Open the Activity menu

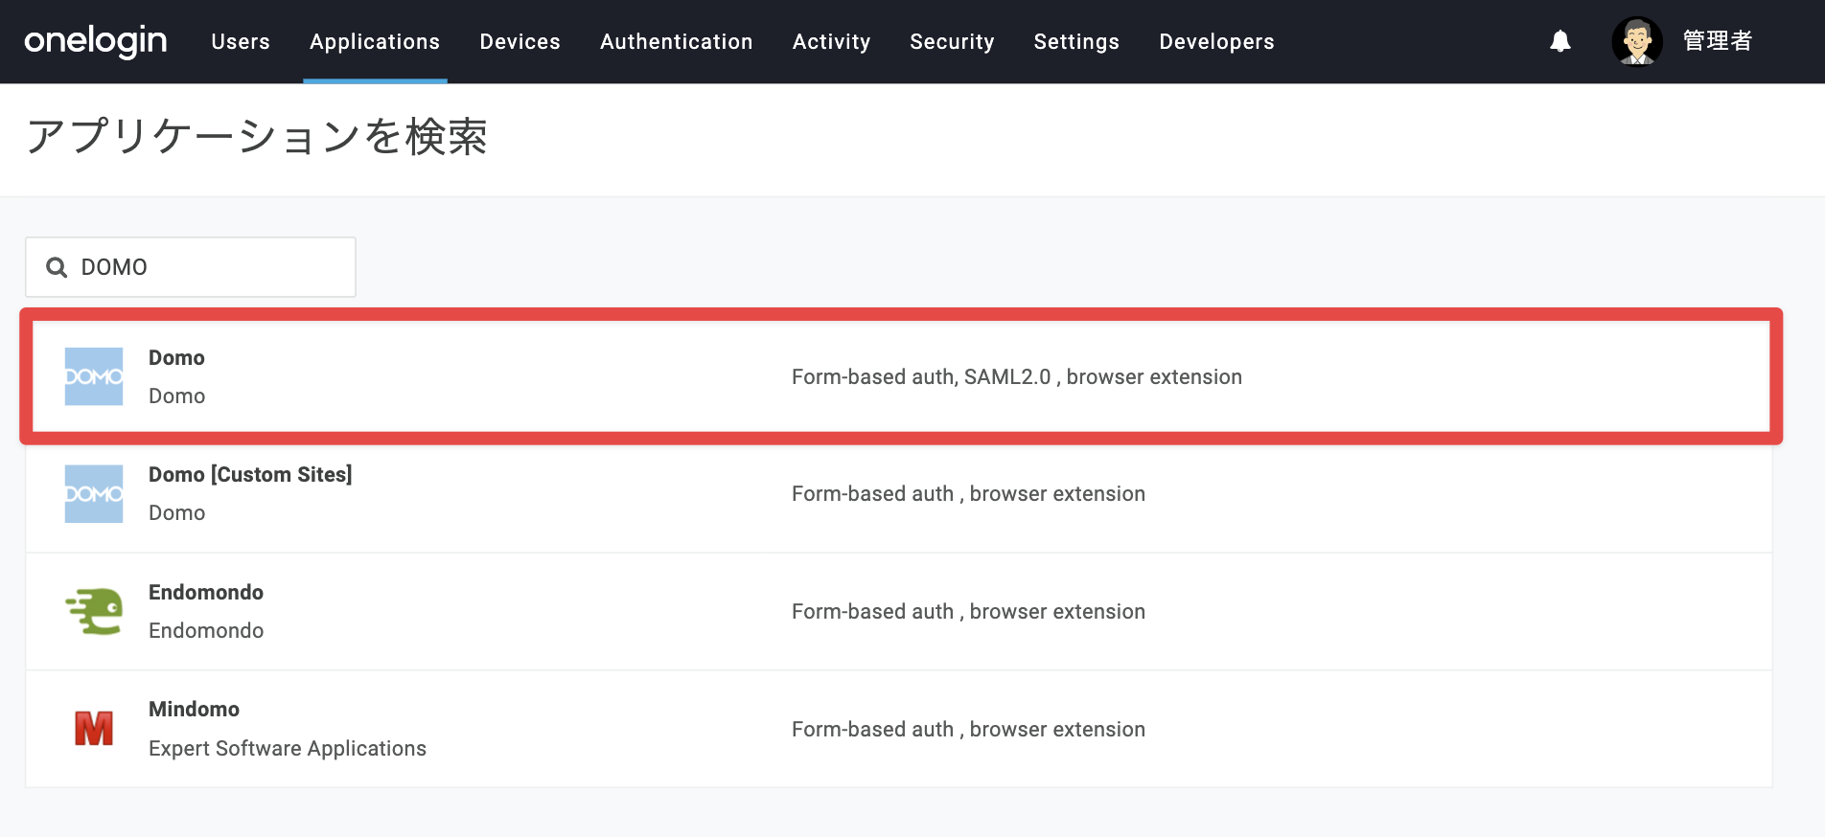(x=831, y=41)
